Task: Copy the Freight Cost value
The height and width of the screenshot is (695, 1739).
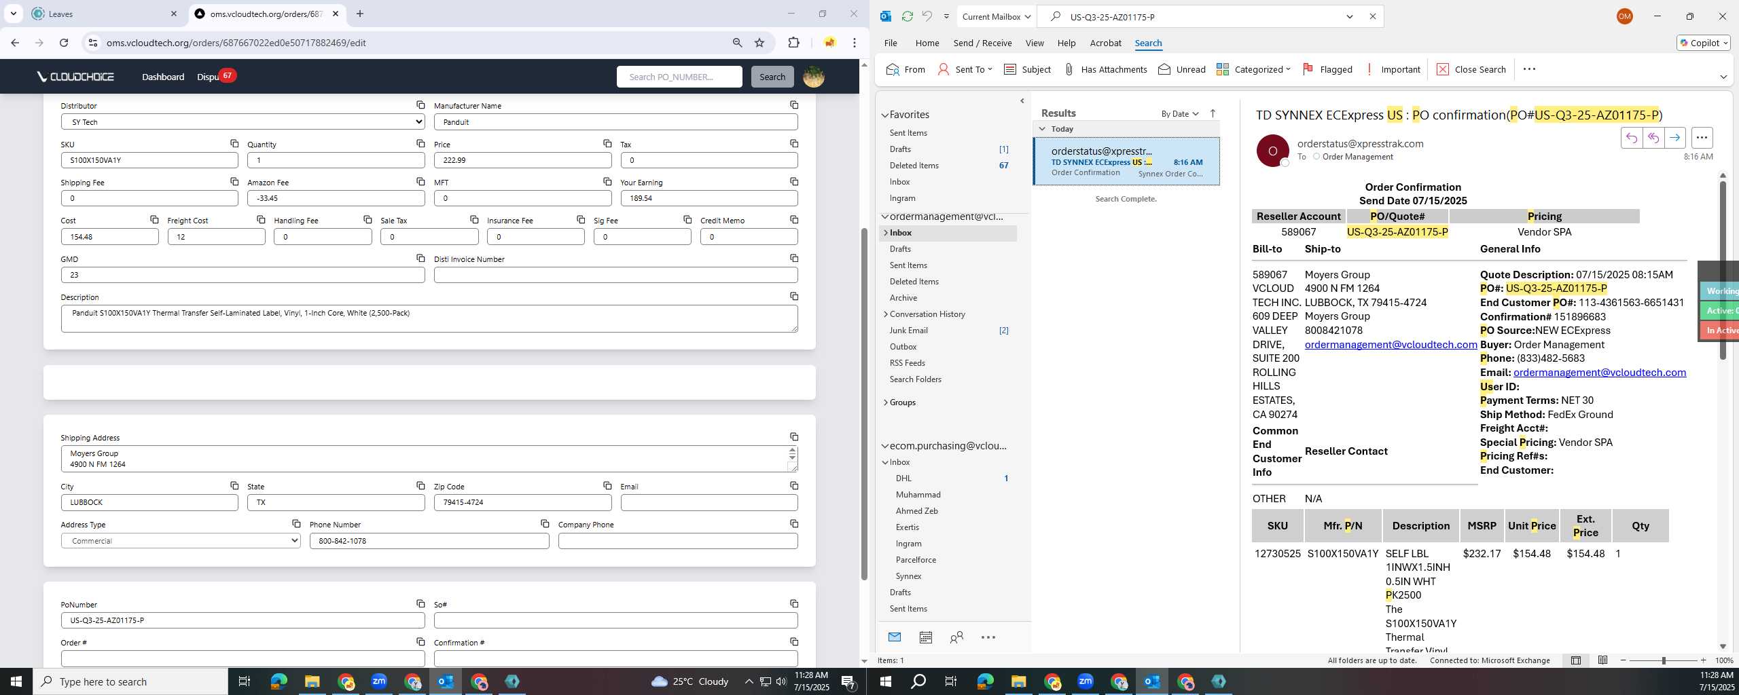Action: (261, 220)
